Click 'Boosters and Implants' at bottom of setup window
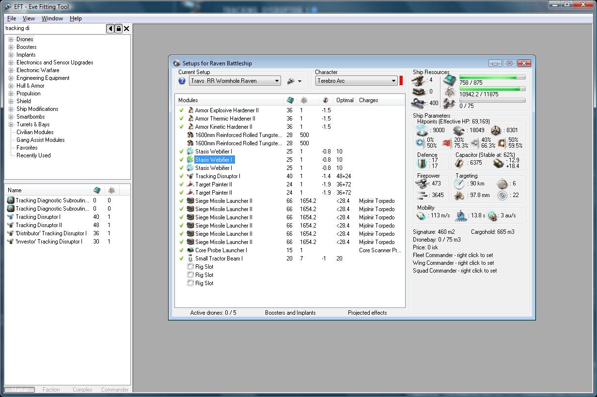The width and height of the screenshot is (597, 397). point(290,313)
